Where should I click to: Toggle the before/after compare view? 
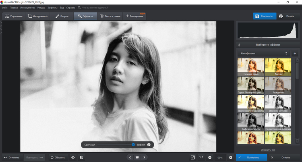coord(81,157)
